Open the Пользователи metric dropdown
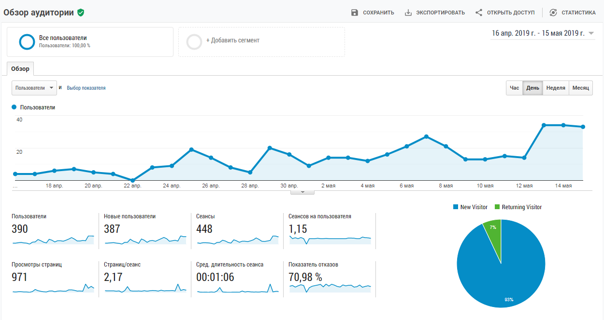Viewport: 604px width, 320px height. click(34, 88)
